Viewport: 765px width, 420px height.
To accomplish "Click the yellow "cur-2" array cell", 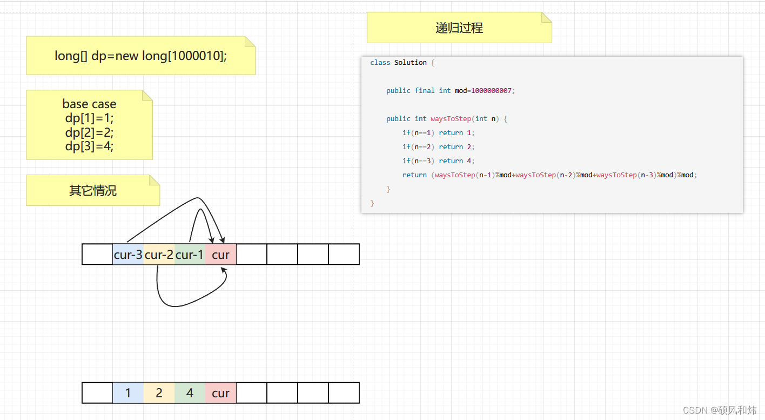I will [x=159, y=254].
